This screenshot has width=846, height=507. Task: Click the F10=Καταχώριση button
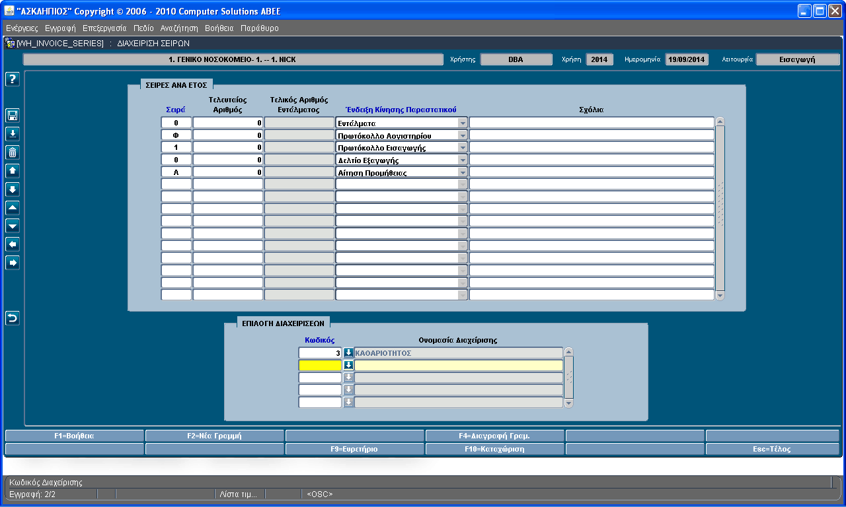pyautogui.click(x=494, y=449)
